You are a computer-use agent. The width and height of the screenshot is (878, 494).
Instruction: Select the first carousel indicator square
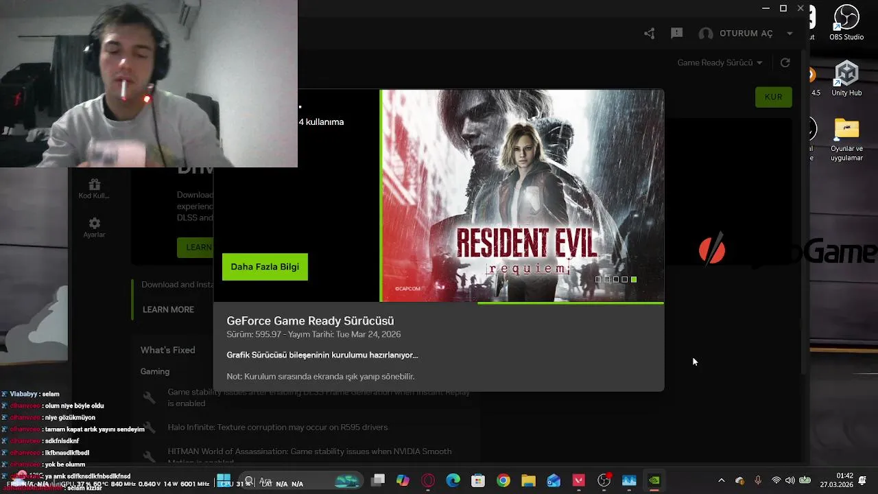(x=598, y=279)
